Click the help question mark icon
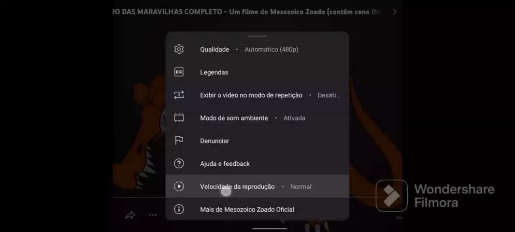This screenshot has width=515, height=232. (179, 163)
